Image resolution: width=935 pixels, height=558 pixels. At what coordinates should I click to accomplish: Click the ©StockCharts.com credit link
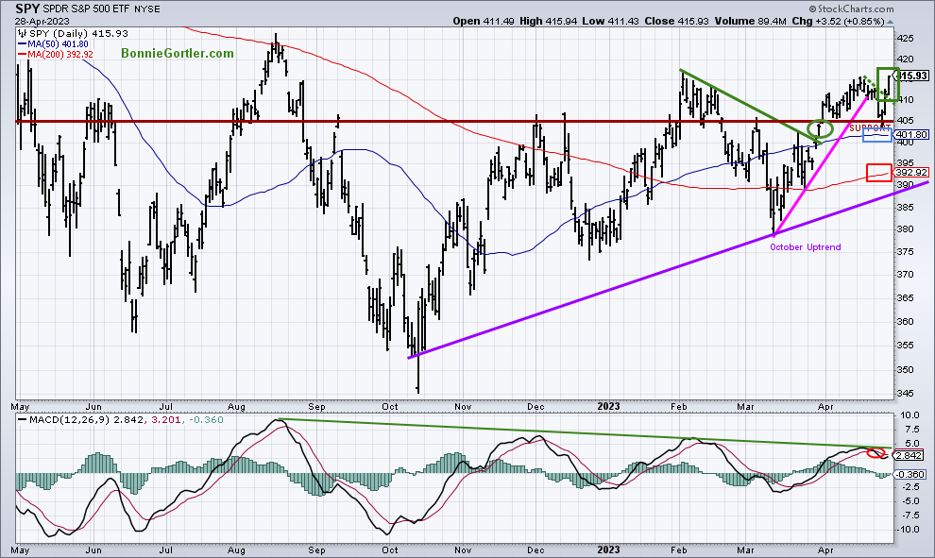851,8
